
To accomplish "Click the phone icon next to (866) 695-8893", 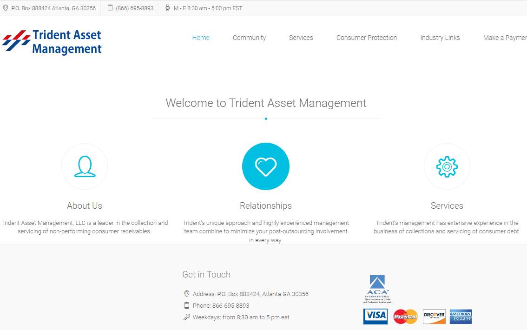I will tap(110, 7).
